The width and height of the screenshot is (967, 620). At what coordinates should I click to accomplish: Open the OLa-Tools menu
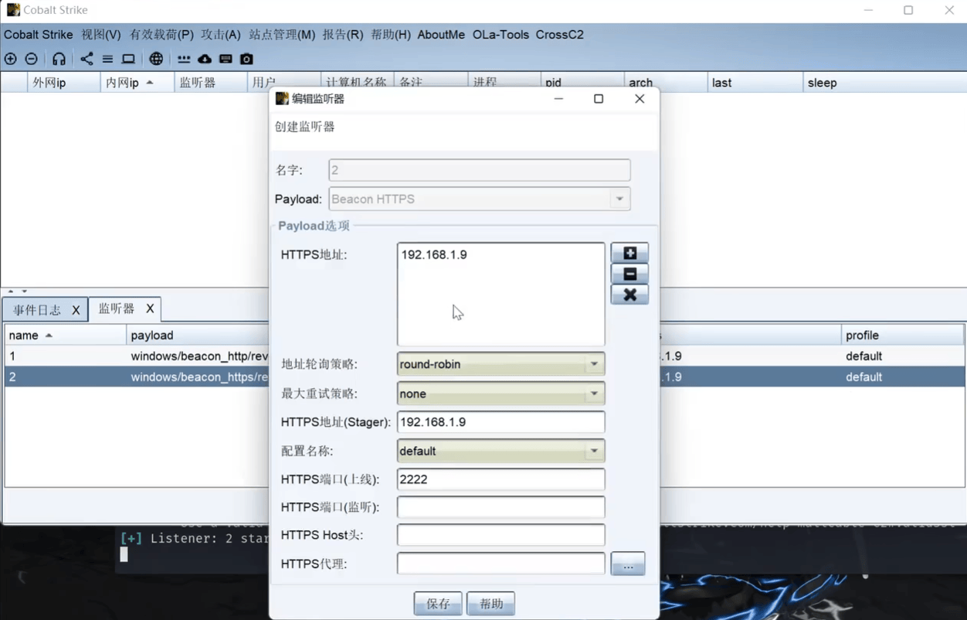[500, 35]
